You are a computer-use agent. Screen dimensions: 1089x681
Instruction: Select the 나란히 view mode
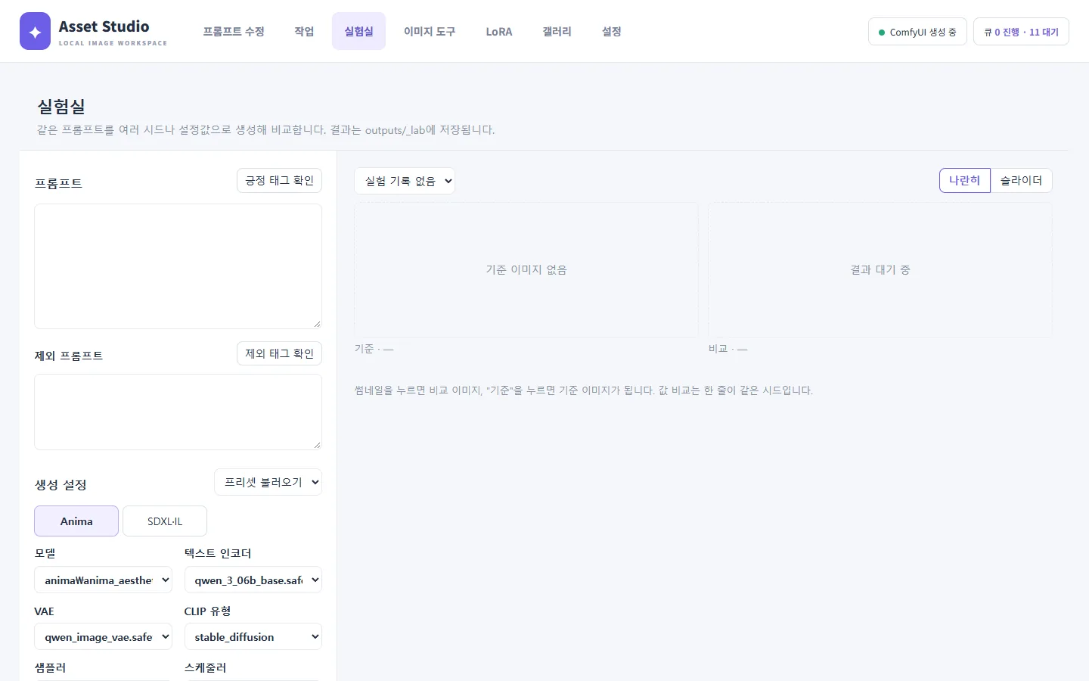(965, 181)
